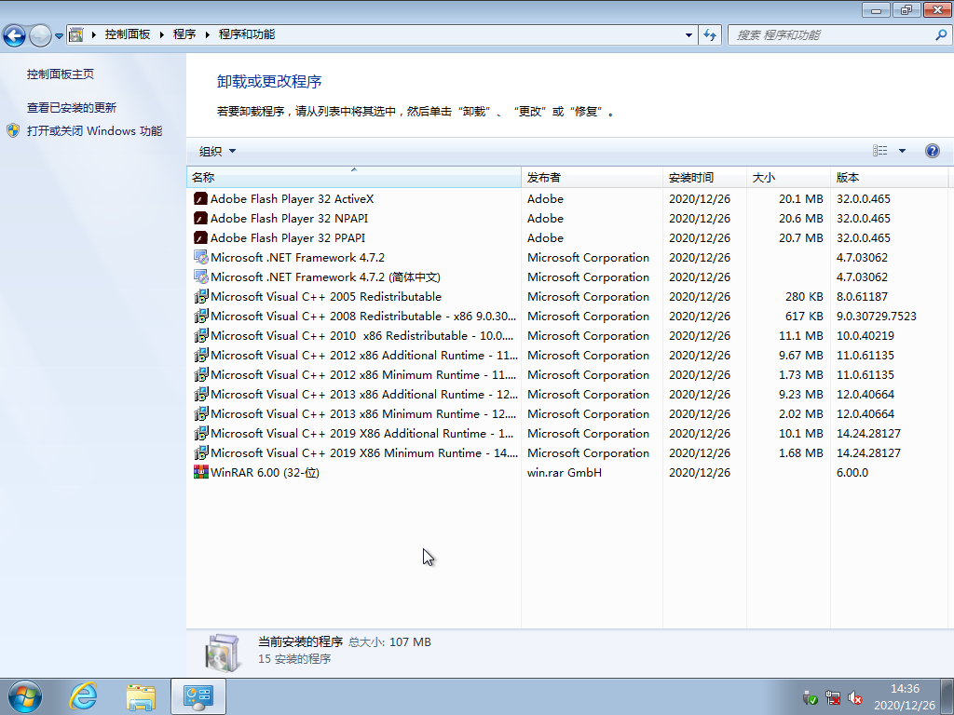The width and height of the screenshot is (954, 715).
Task: Sort by the 大小 column header
Action: click(x=788, y=178)
